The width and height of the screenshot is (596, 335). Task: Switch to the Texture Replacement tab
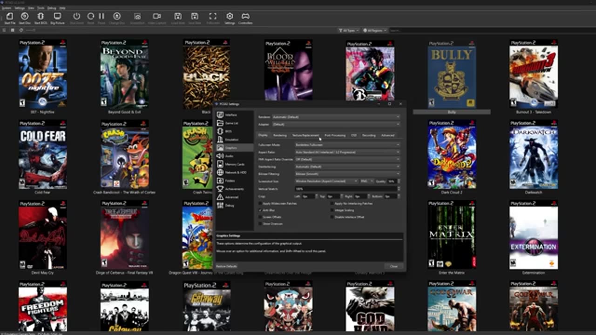(305, 135)
